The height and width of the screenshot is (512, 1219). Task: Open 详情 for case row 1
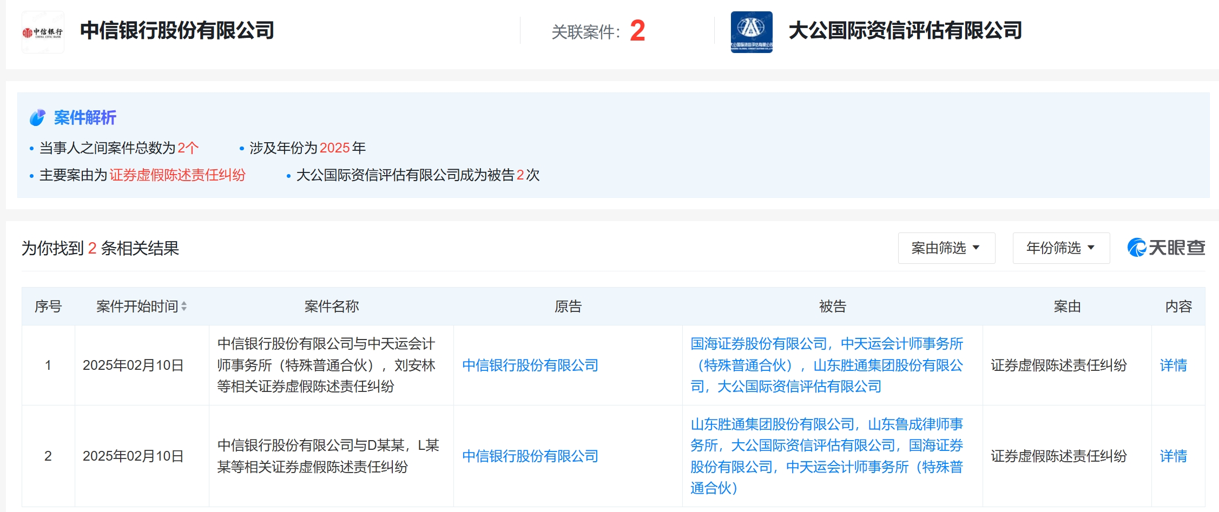(1174, 365)
